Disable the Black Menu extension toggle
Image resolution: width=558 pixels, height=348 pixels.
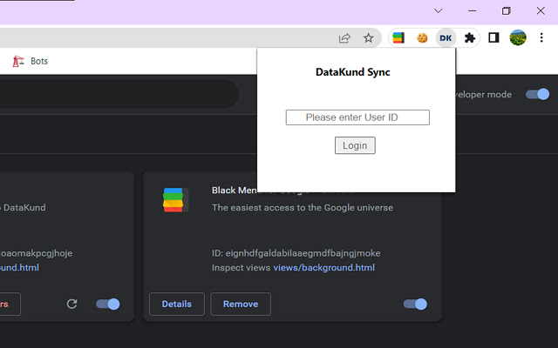[x=415, y=304]
